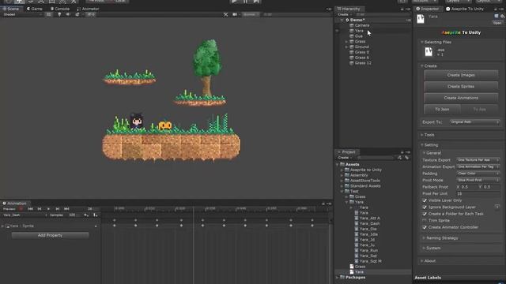
Task: Expand the Ground object in Hierarchy
Action: (346, 47)
